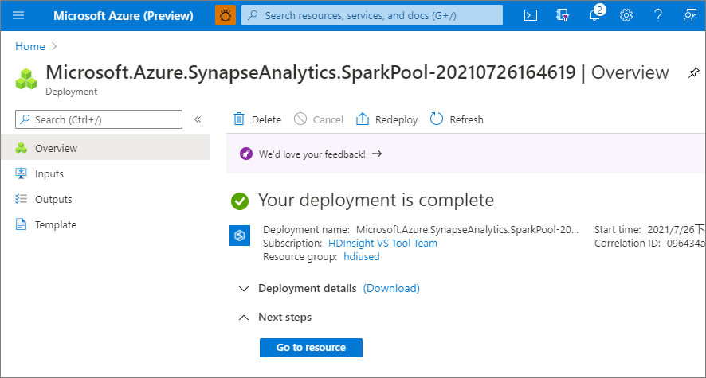Viewport: 706px width, 378px height.
Task: Click the bug report icon
Action: (x=226, y=15)
